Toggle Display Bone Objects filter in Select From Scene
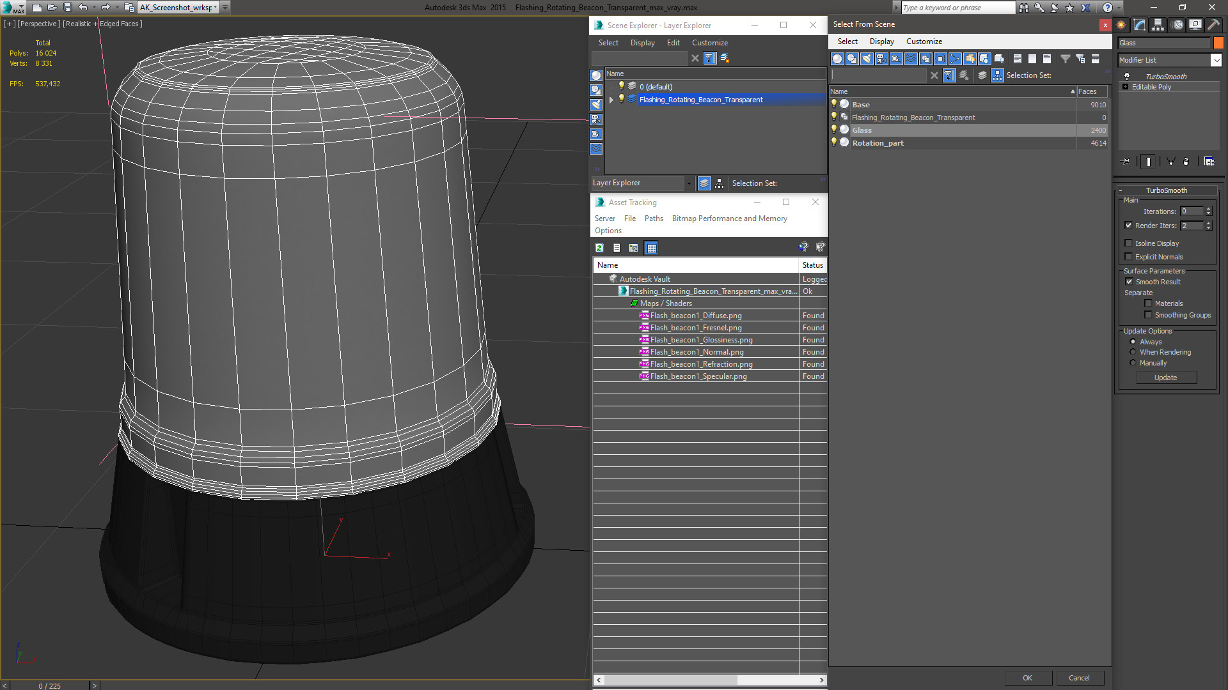The height and width of the screenshot is (690, 1228). pos(955,59)
